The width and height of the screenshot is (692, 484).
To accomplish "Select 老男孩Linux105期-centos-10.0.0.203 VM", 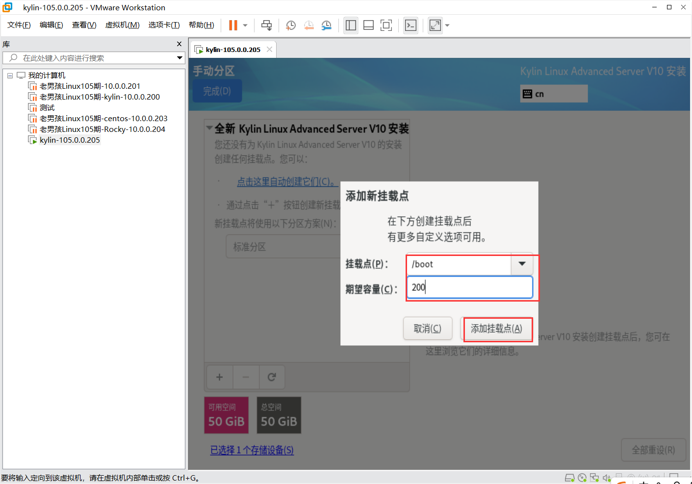I will (103, 119).
